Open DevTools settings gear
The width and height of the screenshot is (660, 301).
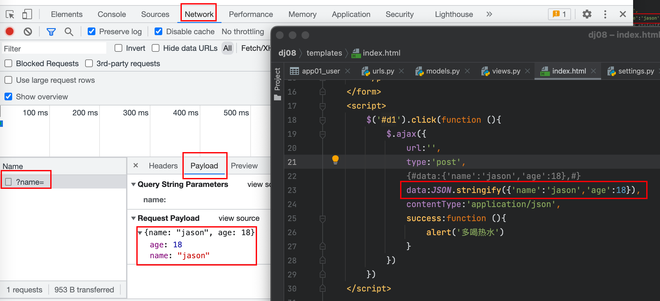pyautogui.click(x=587, y=14)
